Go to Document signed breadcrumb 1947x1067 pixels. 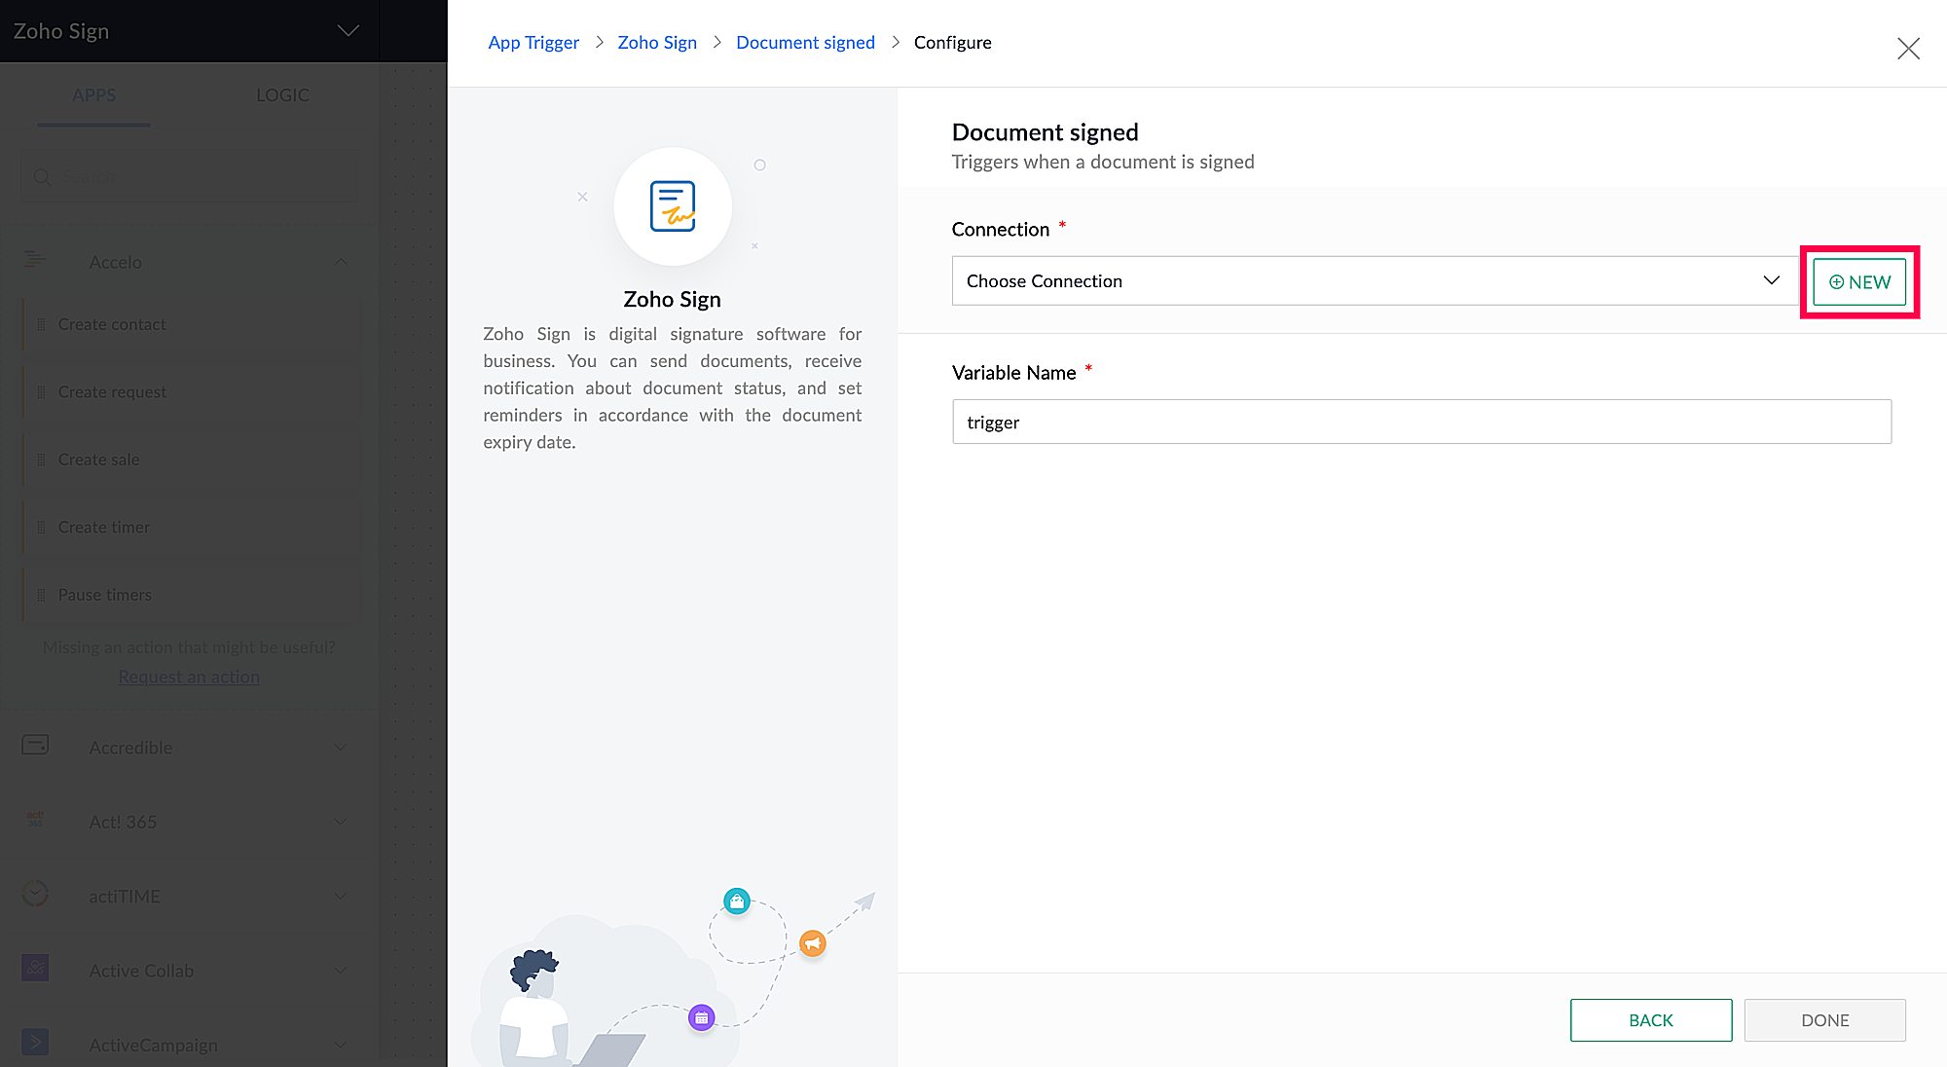pyautogui.click(x=805, y=43)
